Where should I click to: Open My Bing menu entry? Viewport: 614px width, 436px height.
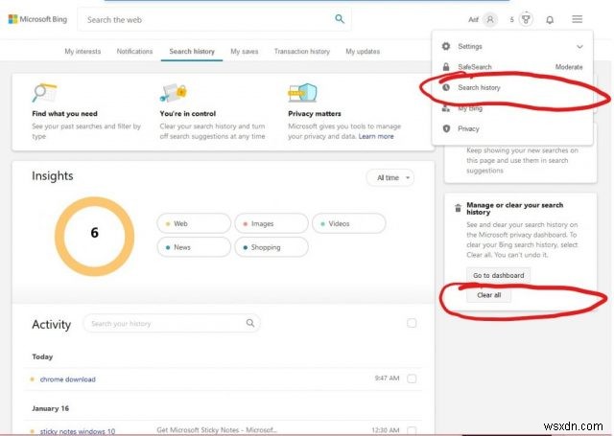pos(512,108)
